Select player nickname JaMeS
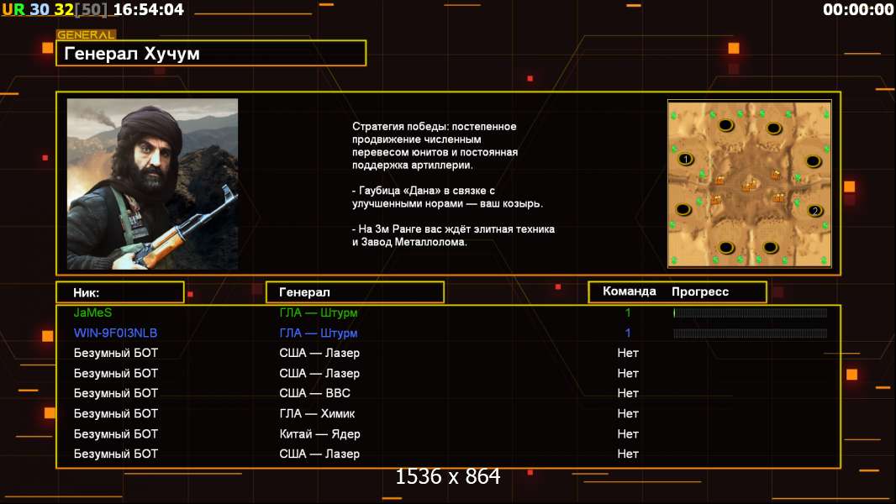The height and width of the screenshot is (504, 896). point(92,312)
